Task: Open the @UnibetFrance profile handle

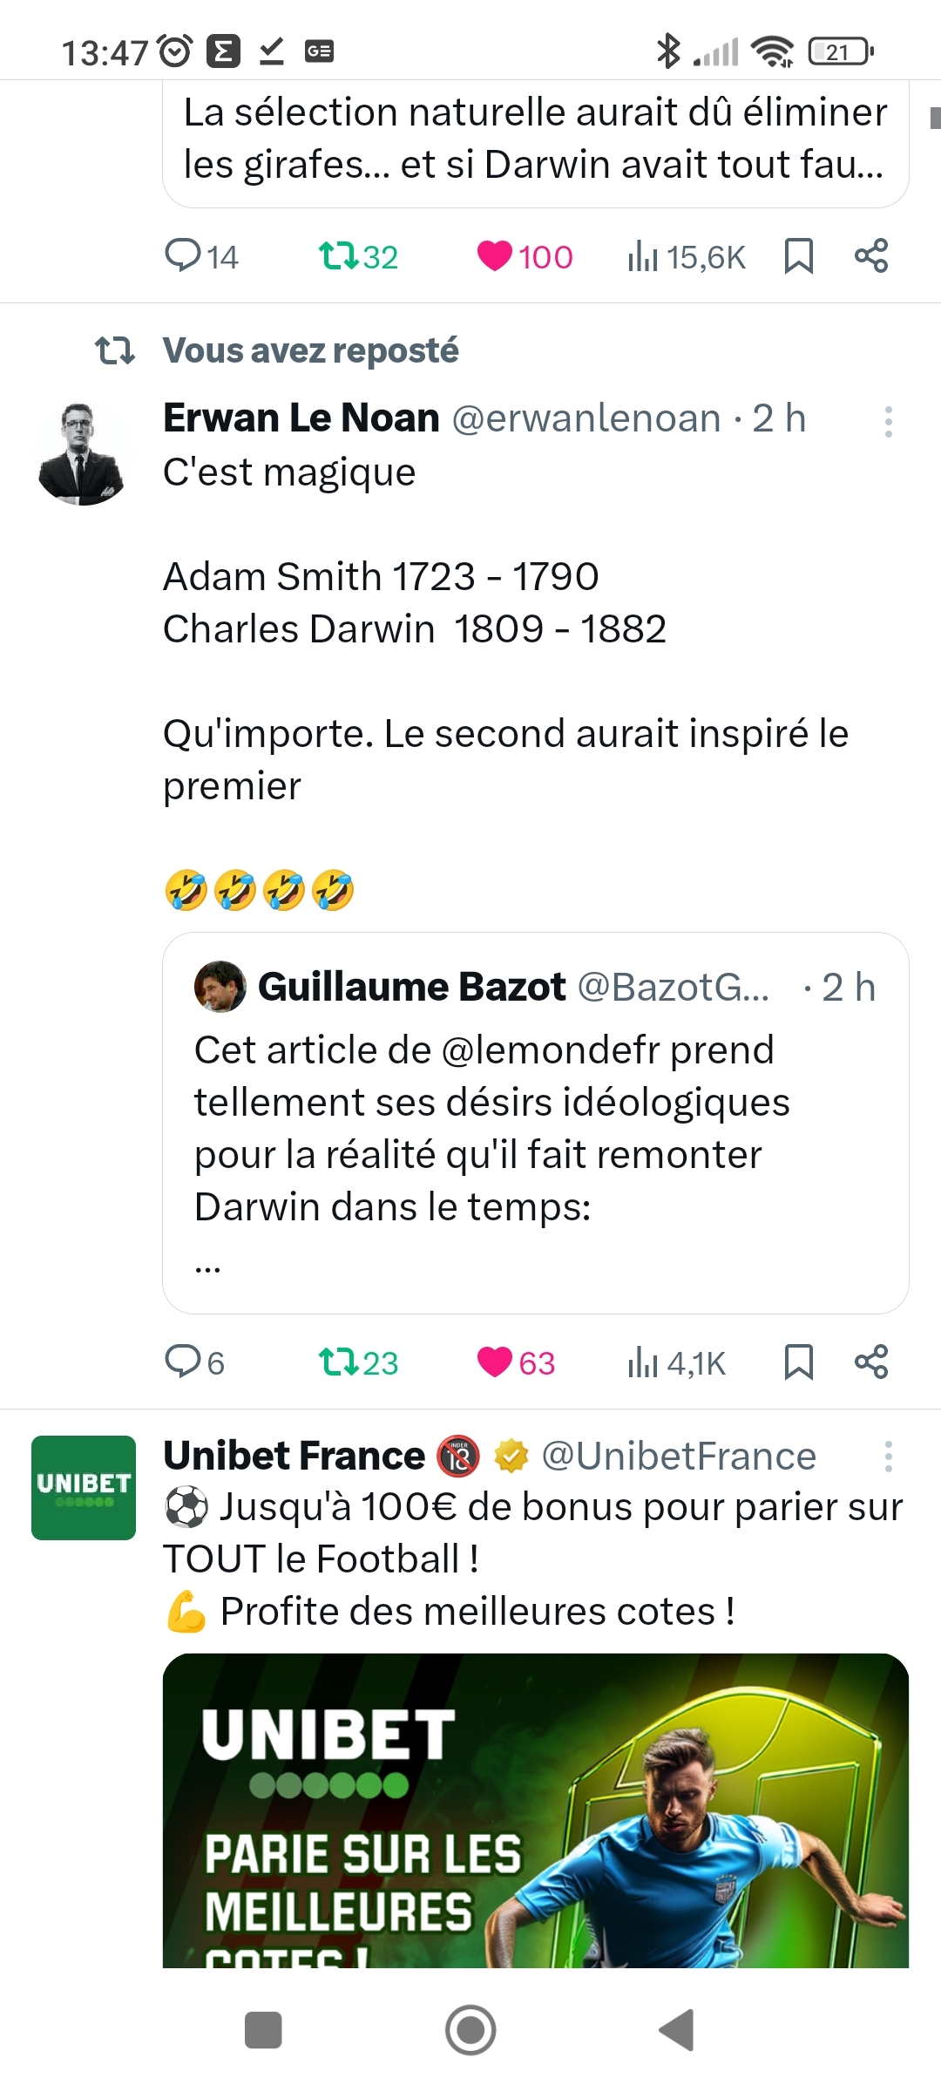Action: 679,1457
